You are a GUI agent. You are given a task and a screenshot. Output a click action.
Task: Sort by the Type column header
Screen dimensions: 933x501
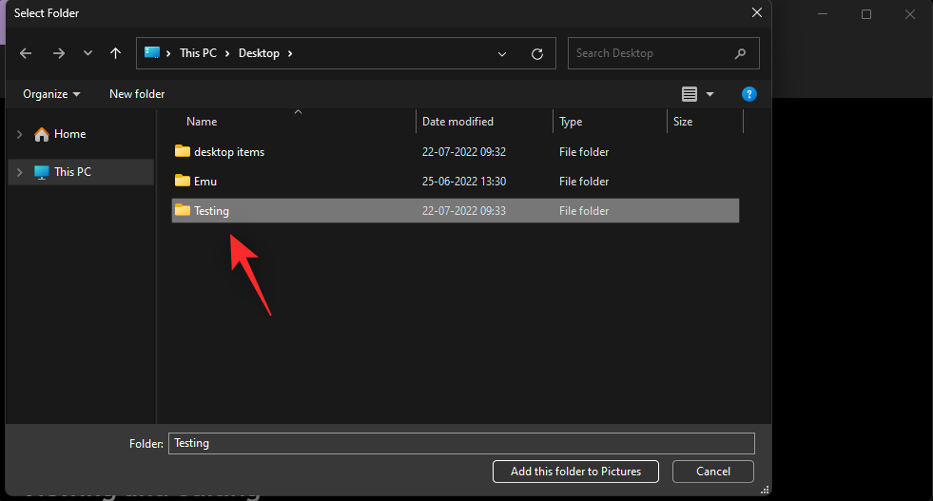[x=571, y=122]
